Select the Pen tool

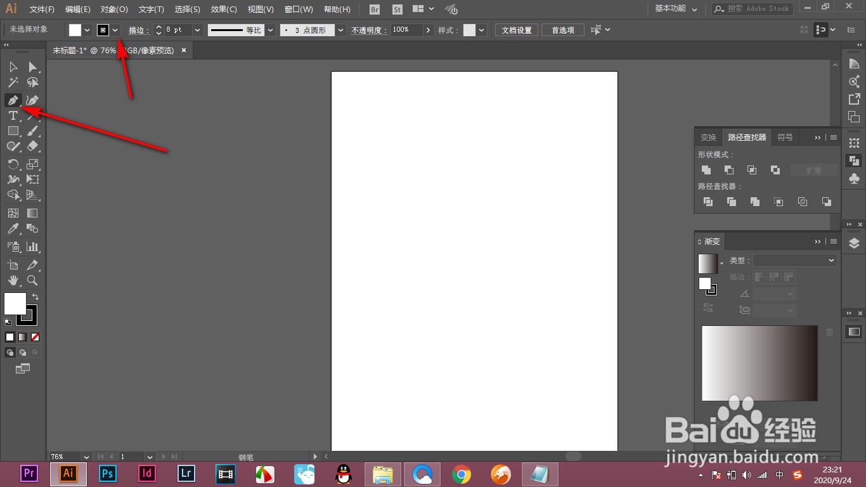point(13,100)
